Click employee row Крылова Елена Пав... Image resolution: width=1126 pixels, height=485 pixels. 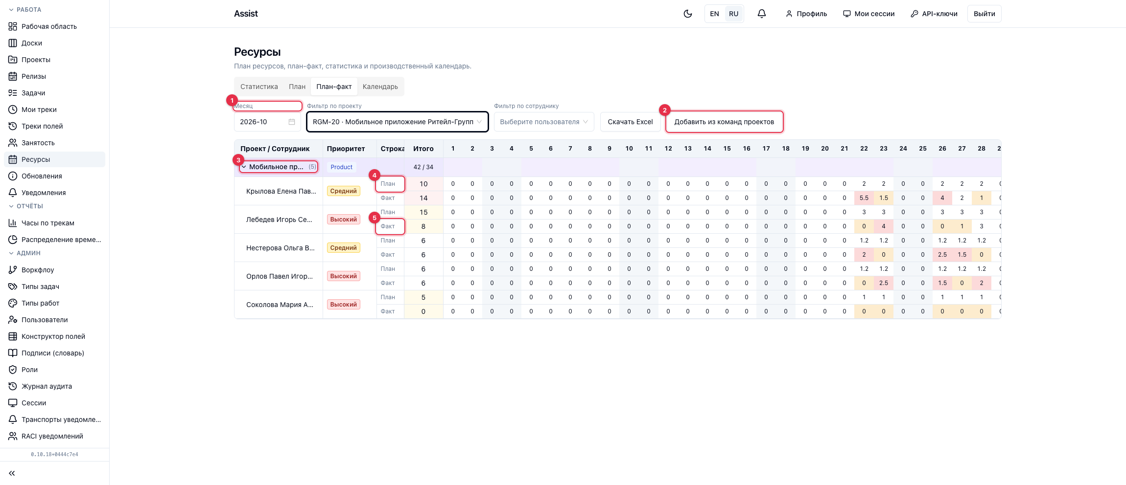(281, 191)
